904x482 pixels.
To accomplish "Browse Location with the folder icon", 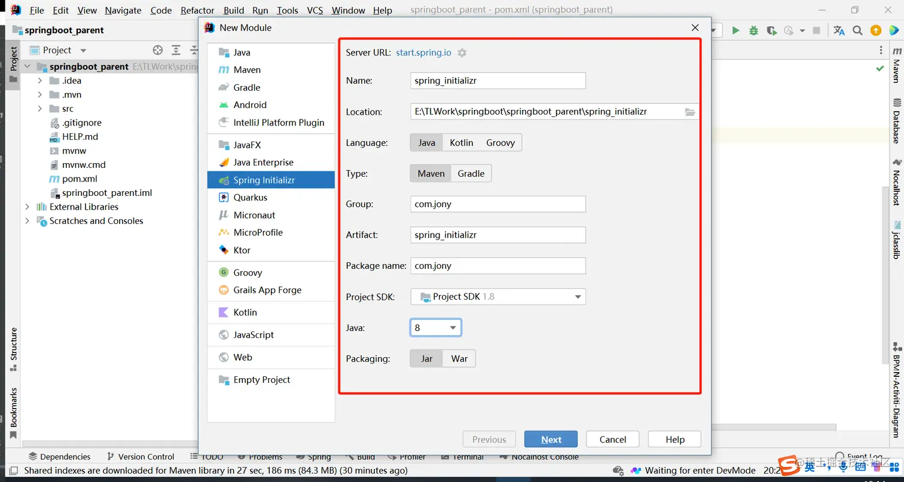I will (x=690, y=112).
